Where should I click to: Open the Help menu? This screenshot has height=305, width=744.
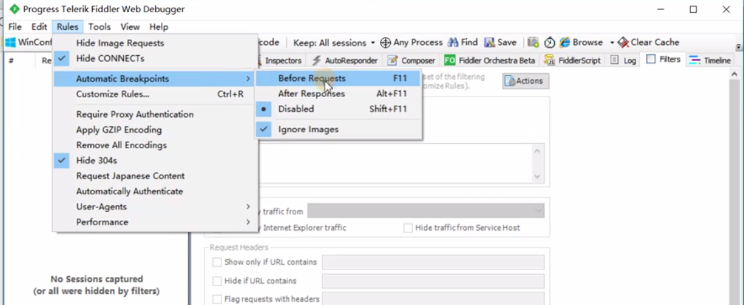[x=158, y=27]
